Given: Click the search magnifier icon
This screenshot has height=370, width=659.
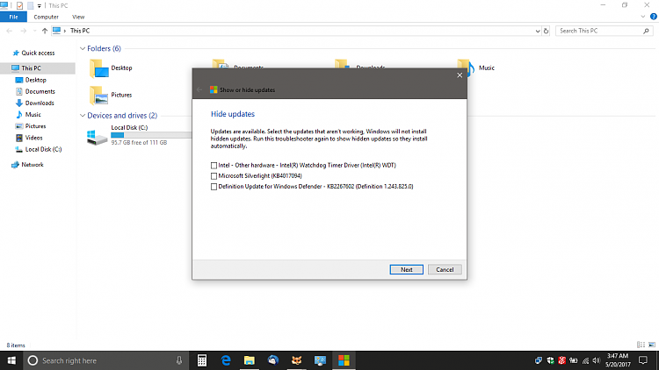Looking at the screenshot, I should click(647, 31).
